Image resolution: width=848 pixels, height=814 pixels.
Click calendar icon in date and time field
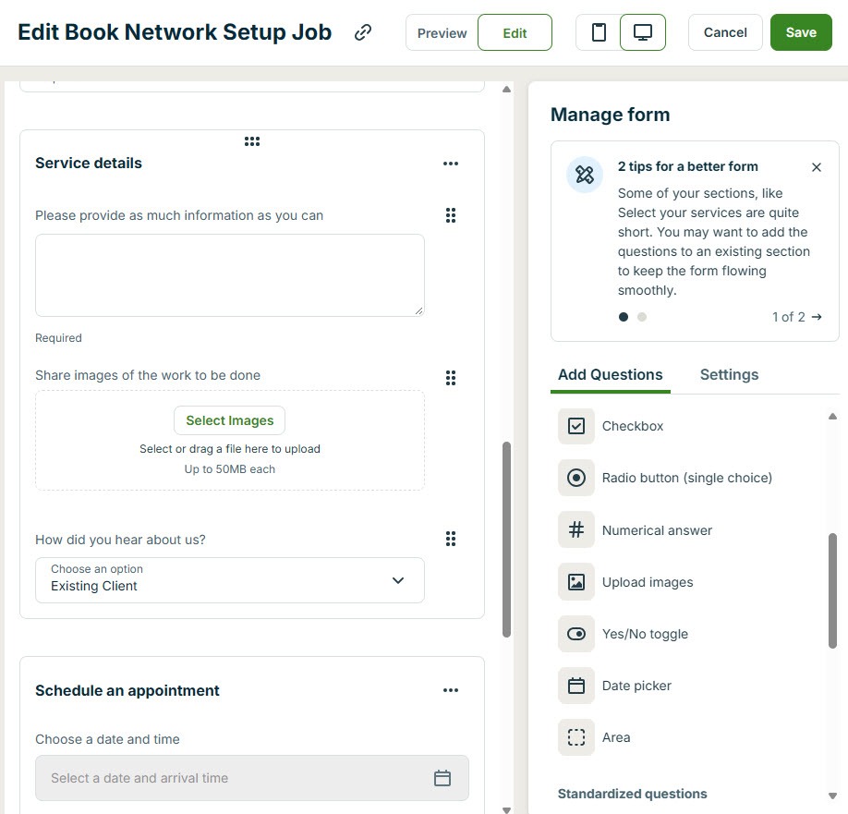point(442,778)
